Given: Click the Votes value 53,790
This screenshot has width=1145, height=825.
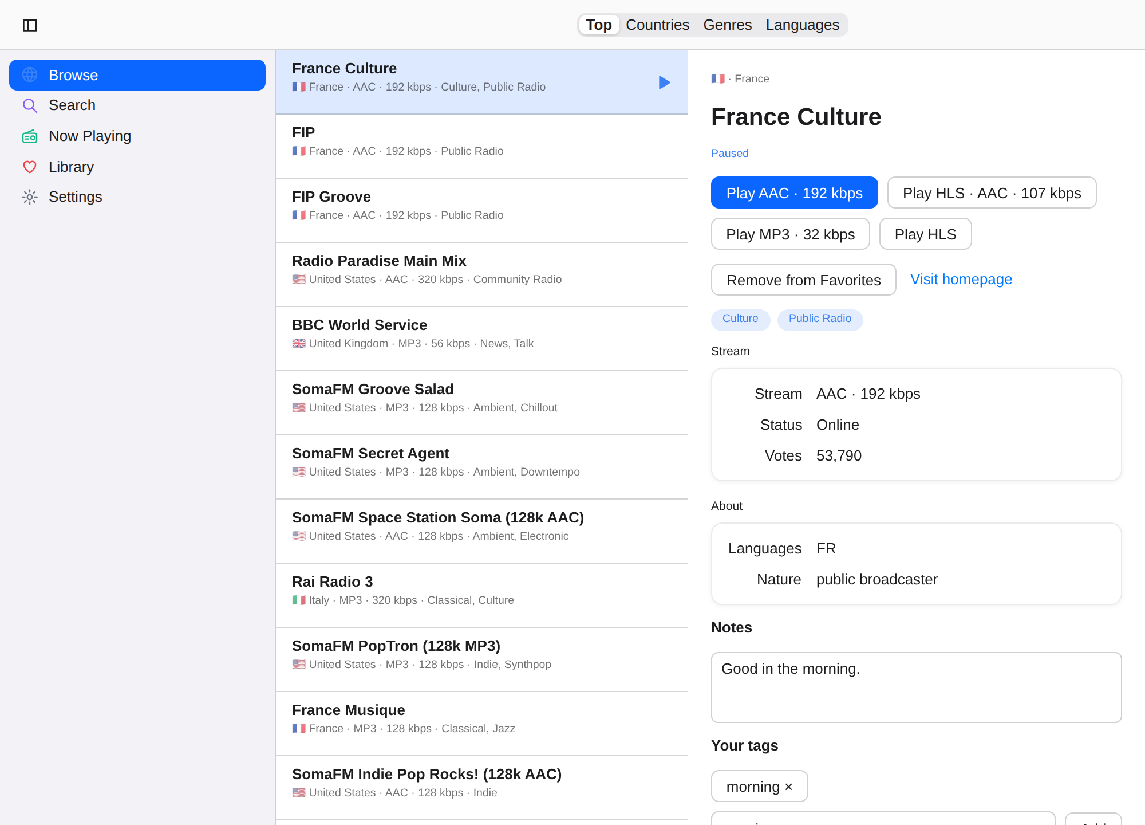Looking at the screenshot, I should click(839, 455).
